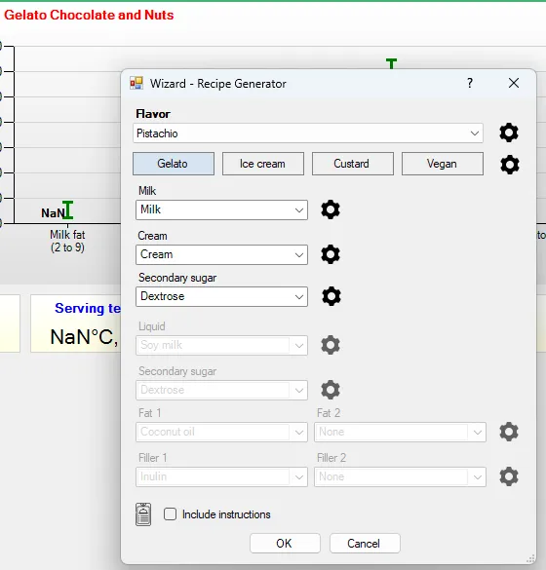
Task: Open settings gear beside recipe type buttons
Action: pyautogui.click(x=509, y=165)
